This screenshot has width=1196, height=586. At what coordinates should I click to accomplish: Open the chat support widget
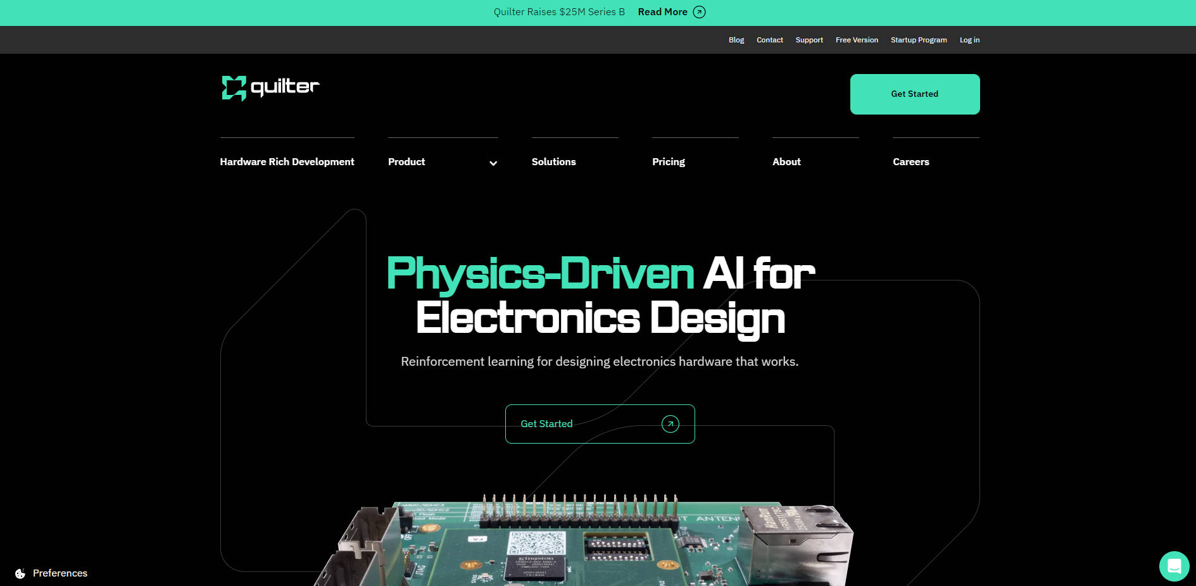1174,566
